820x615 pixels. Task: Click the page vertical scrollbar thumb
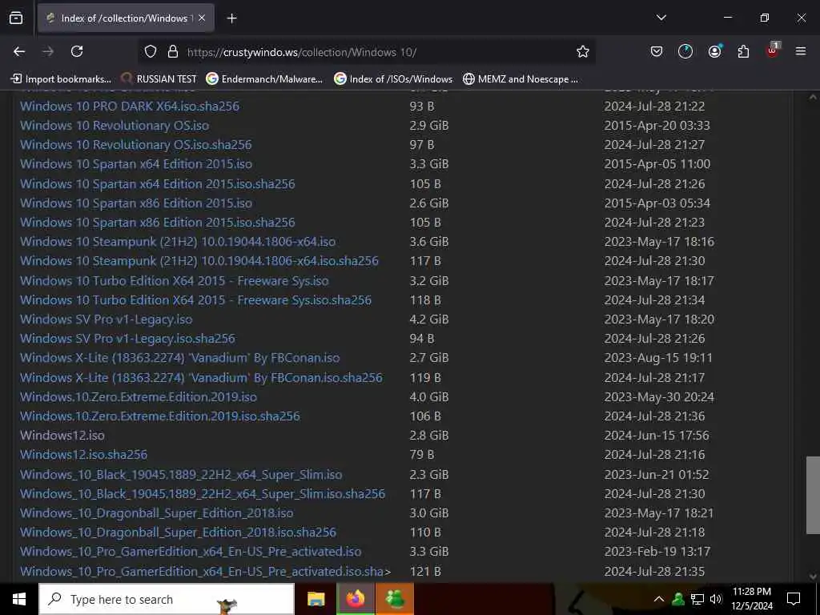pos(813,495)
